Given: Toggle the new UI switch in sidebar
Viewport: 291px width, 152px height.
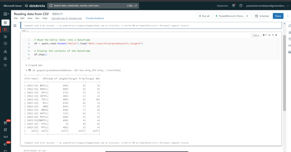Looking at the screenshot, I should [x=5, y=144].
